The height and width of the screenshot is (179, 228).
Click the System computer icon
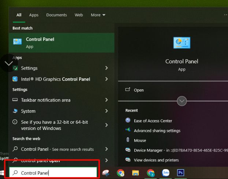tap(15, 111)
